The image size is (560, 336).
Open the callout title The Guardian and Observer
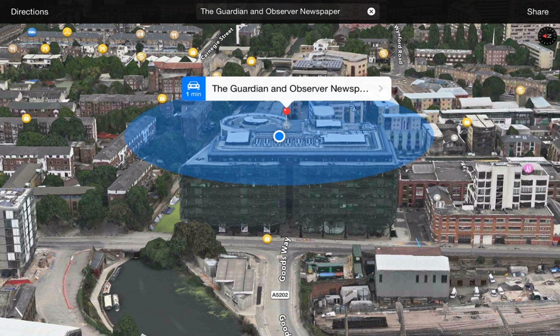pyautogui.click(x=290, y=88)
